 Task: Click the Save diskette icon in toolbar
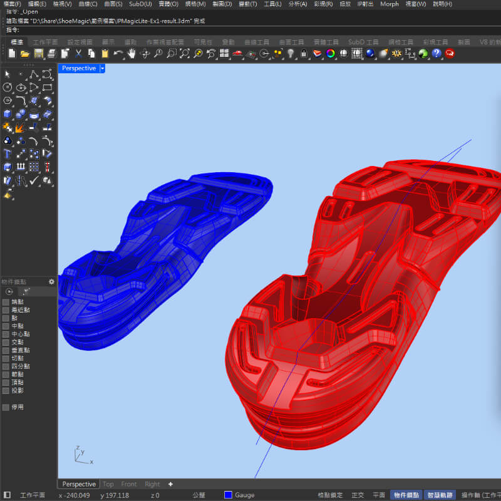click(x=38, y=54)
